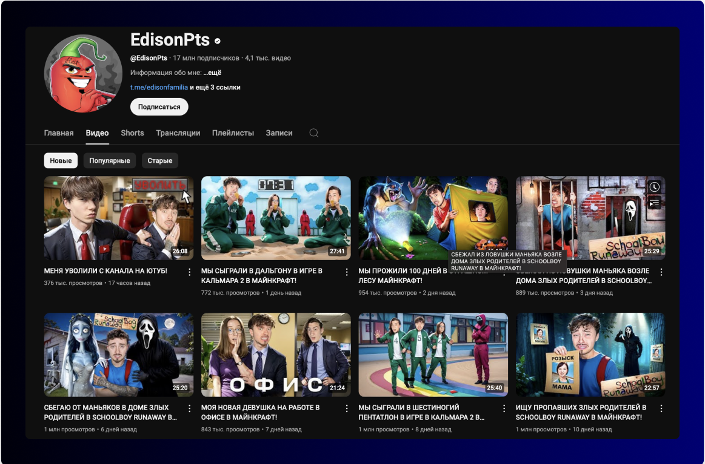Switch sorting to 'Старые' videos

159,160
